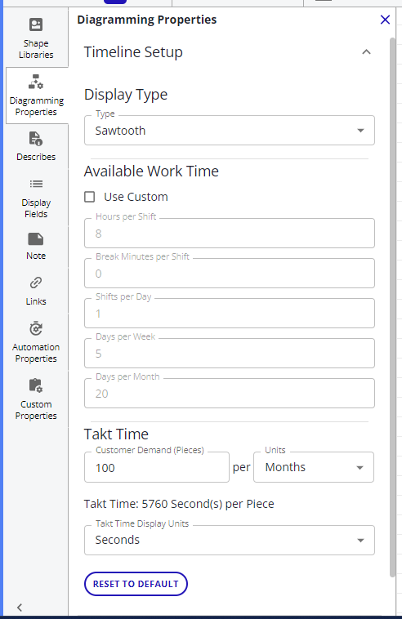The height and width of the screenshot is (619, 402).
Task: Click the Hours per Shift field
Action: (x=230, y=234)
